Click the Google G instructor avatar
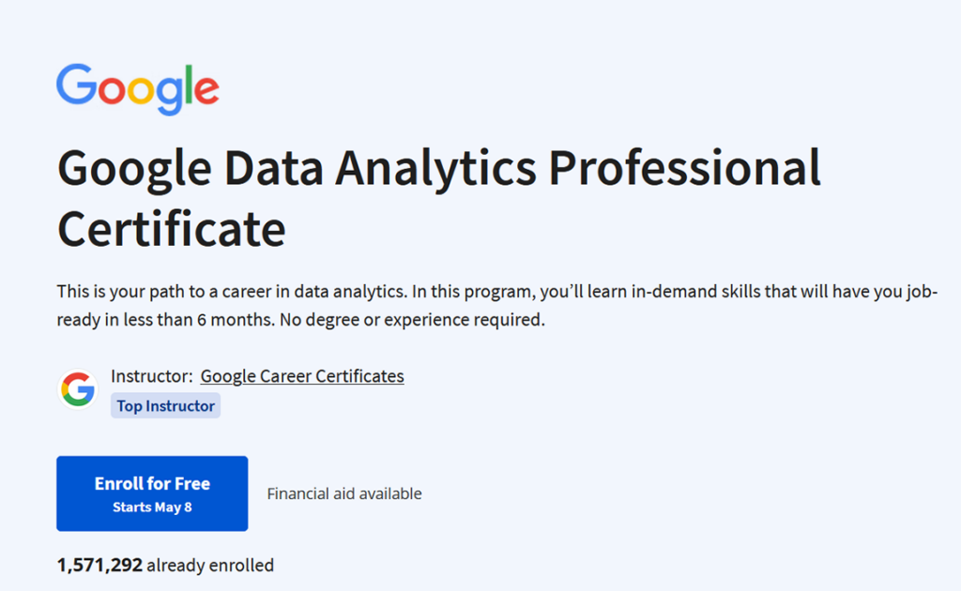This screenshot has height=591, width=961. click(78, 388)
